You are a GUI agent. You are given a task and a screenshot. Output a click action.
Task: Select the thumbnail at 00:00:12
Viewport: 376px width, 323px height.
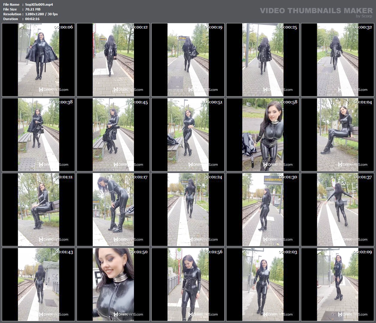click(x=113, y=60)
